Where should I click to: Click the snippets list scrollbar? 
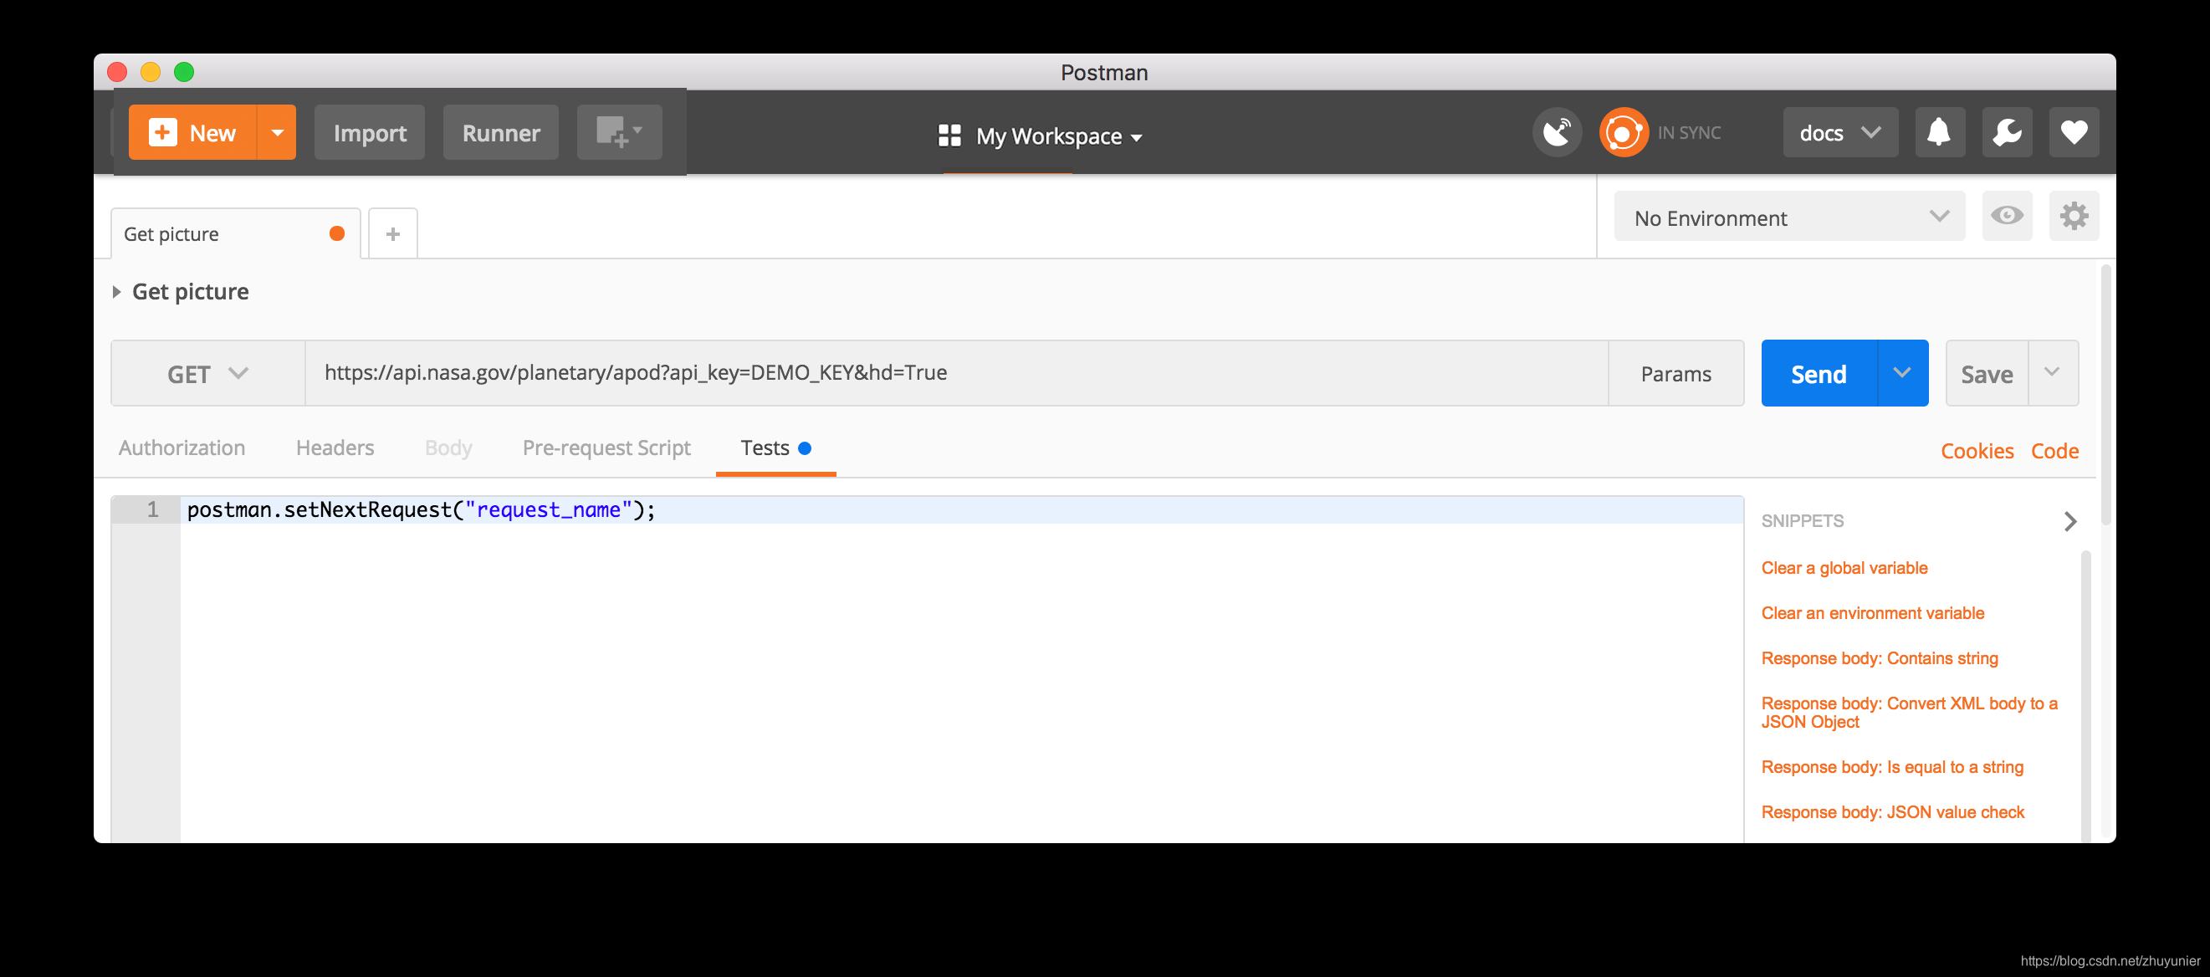(2085, 695)
